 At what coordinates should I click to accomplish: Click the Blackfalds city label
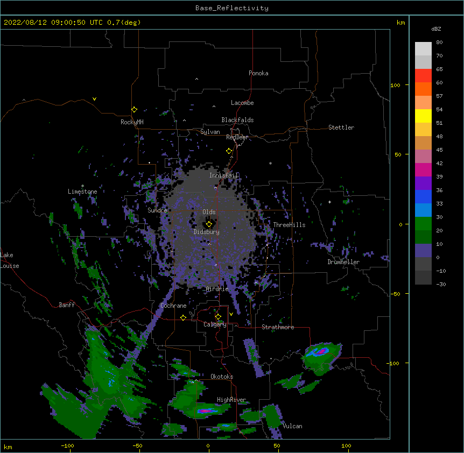click(237, 120)
